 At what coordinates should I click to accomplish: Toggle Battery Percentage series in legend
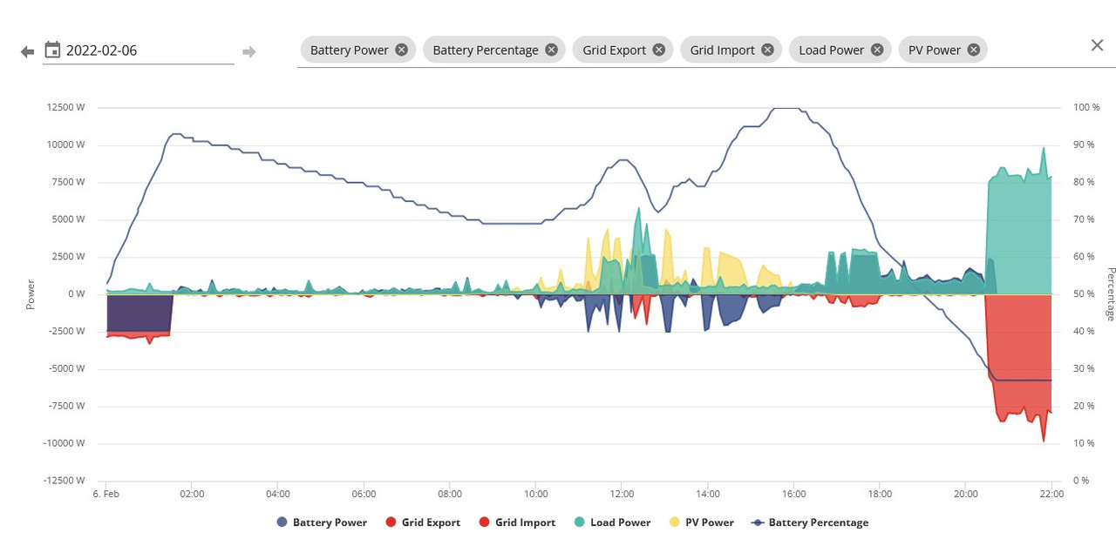pos(810,522)
